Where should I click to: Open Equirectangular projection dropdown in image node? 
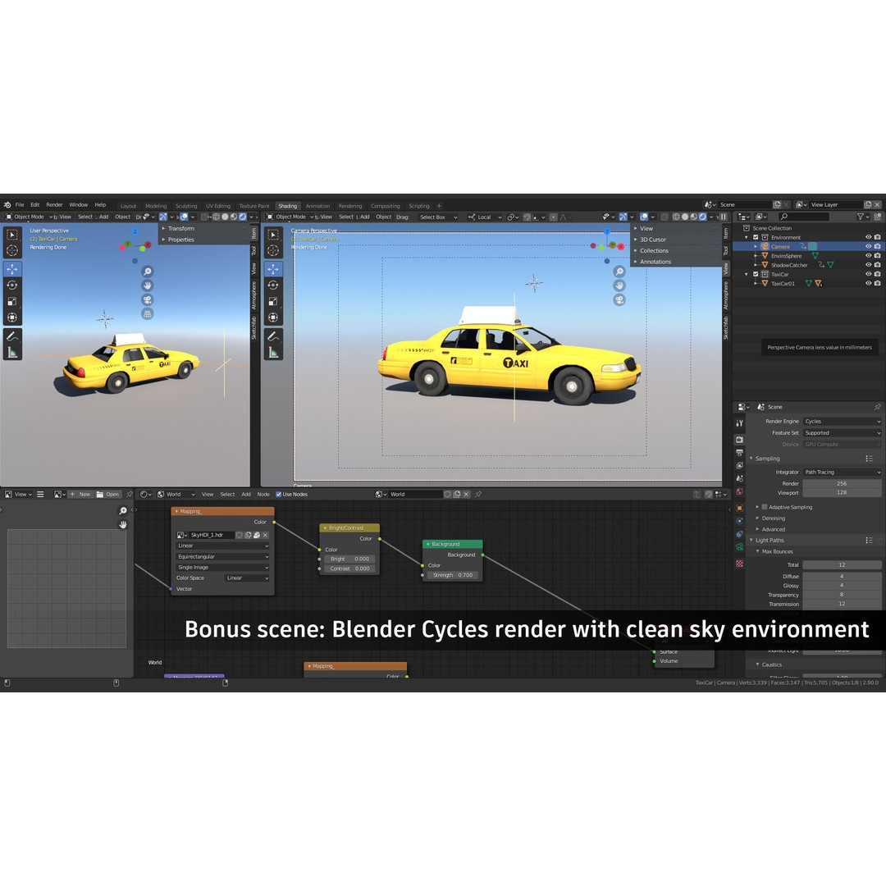pyautogui.click(x=222, y=556)
